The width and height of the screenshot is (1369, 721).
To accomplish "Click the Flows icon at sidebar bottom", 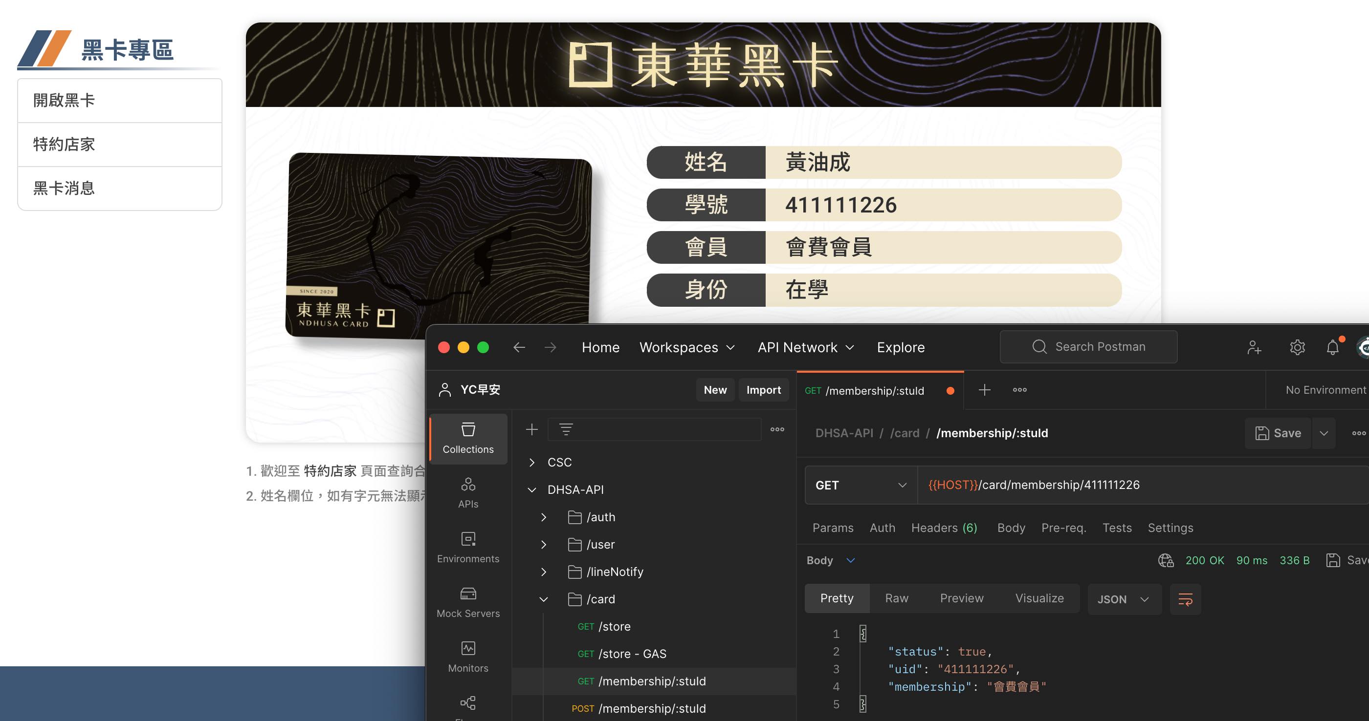I will coord(468,703).
